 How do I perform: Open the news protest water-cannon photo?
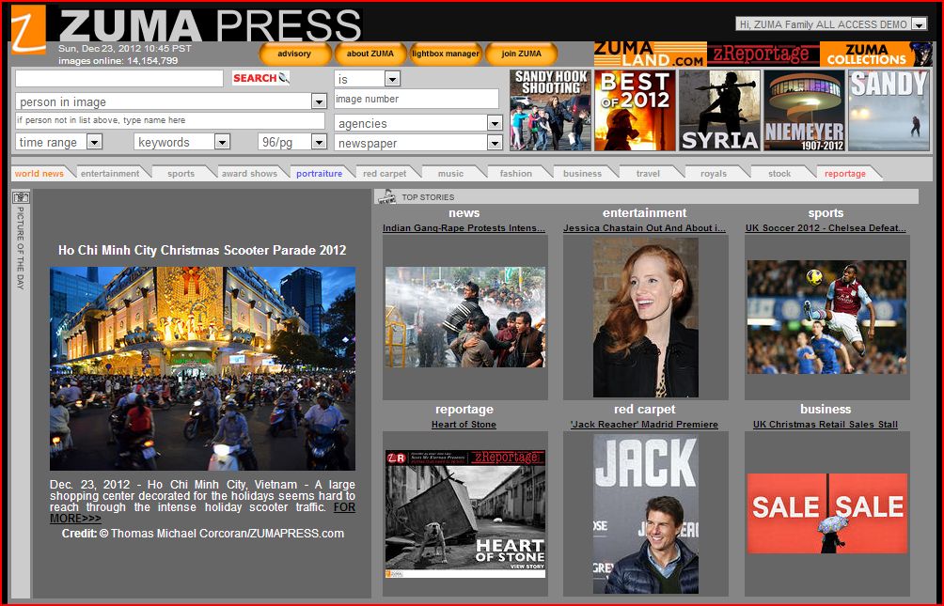(x=464, y=318)
